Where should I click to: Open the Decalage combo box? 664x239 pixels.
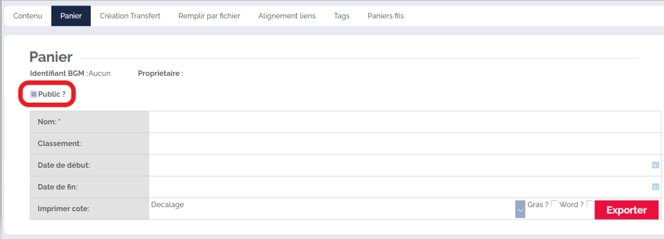coord(337,209)
